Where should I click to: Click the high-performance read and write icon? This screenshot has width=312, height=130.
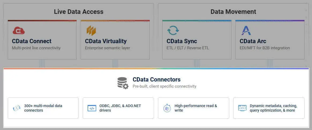click(167, 108)
